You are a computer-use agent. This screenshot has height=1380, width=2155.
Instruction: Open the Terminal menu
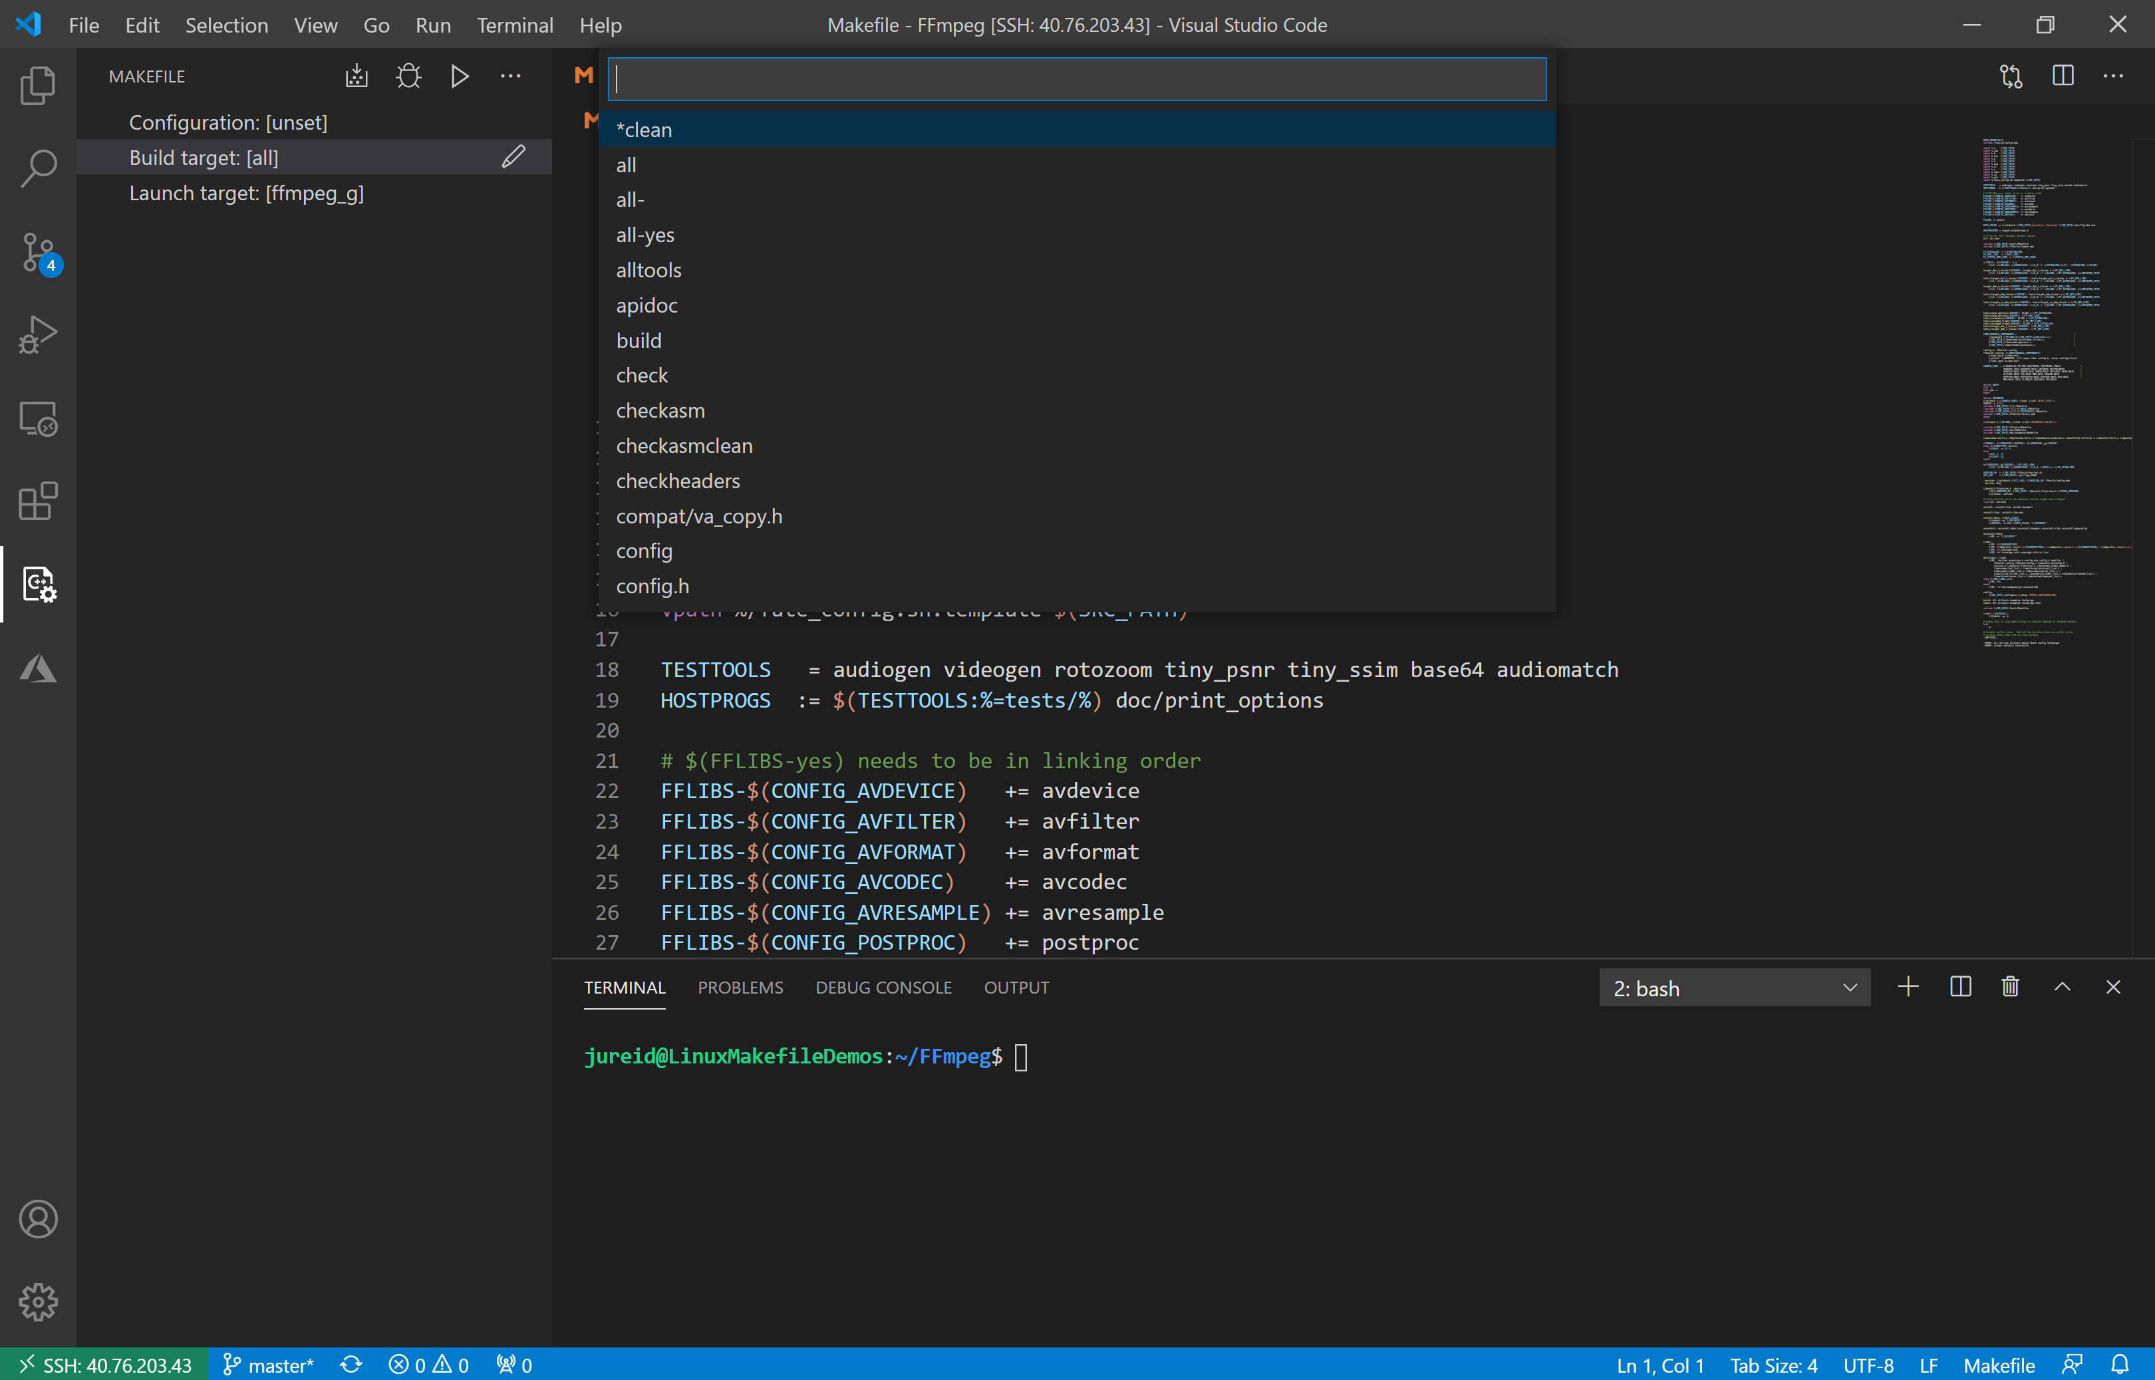[x=514, y=25]
